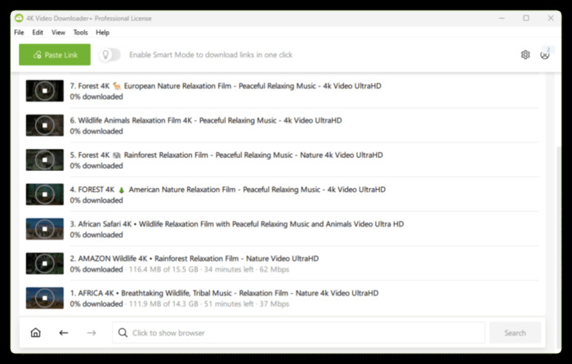Open the File menu
Viewport: 572px width, 364px height.
point(19,33)
